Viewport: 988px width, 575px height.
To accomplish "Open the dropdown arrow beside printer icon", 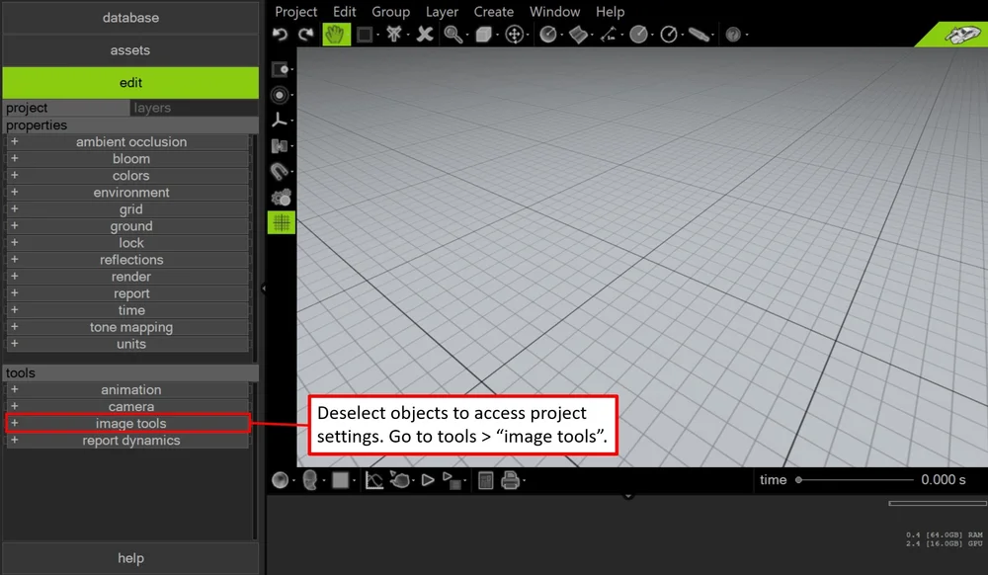I will (525, 481).
